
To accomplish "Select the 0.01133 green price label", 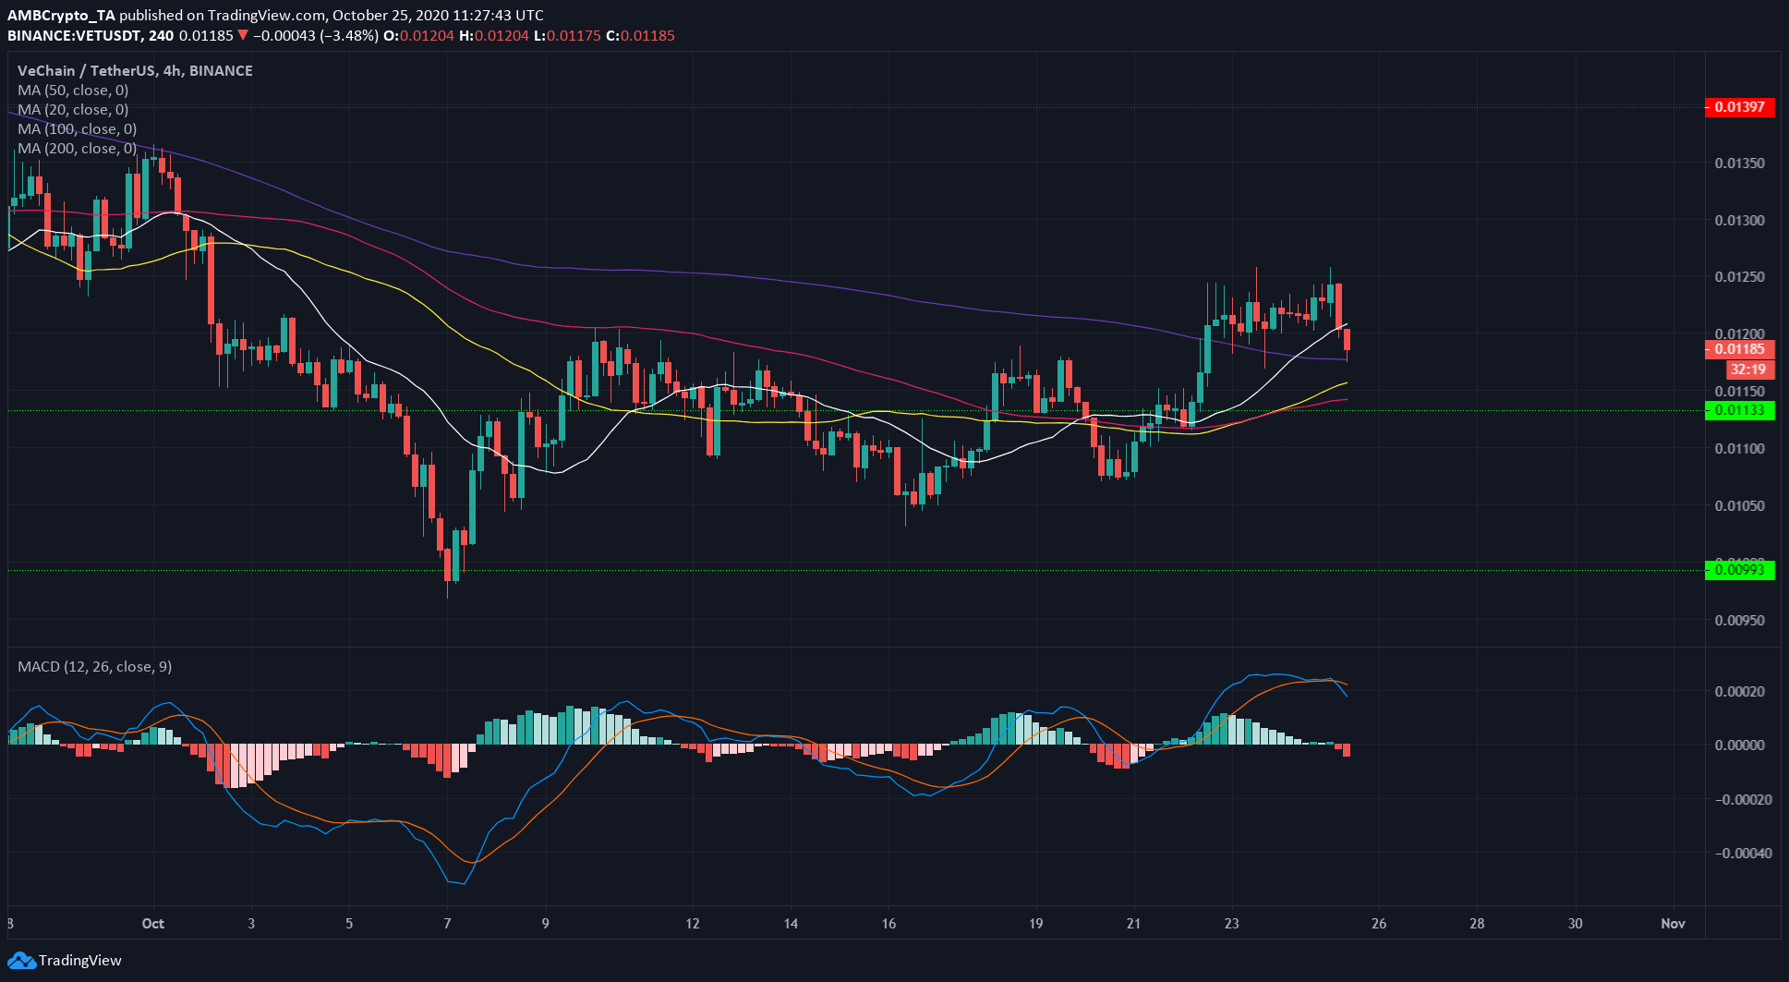I will [1740, 410].
